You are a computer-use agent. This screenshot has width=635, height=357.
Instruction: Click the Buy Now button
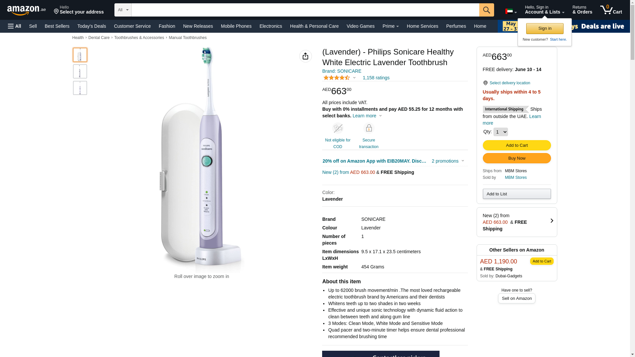pyautogui.click(x=516, y=158)
